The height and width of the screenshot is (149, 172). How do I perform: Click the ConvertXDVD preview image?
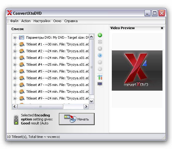pos(137,70)
